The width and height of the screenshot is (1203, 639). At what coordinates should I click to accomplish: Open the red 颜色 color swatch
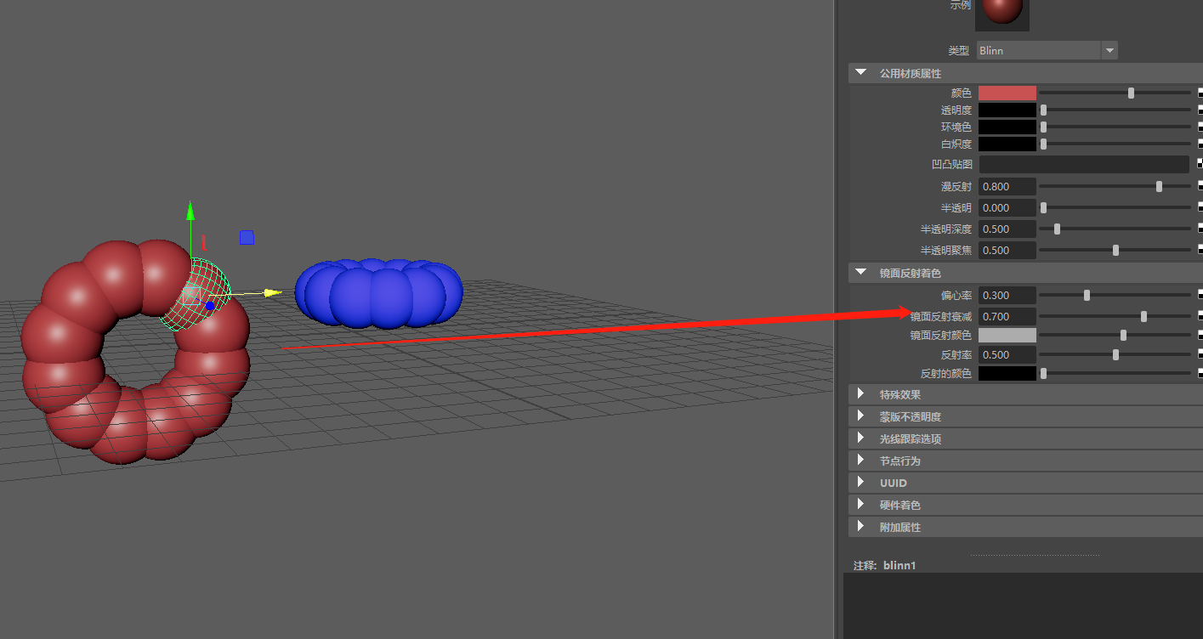pyautogui.click(x=1007, y=93)
